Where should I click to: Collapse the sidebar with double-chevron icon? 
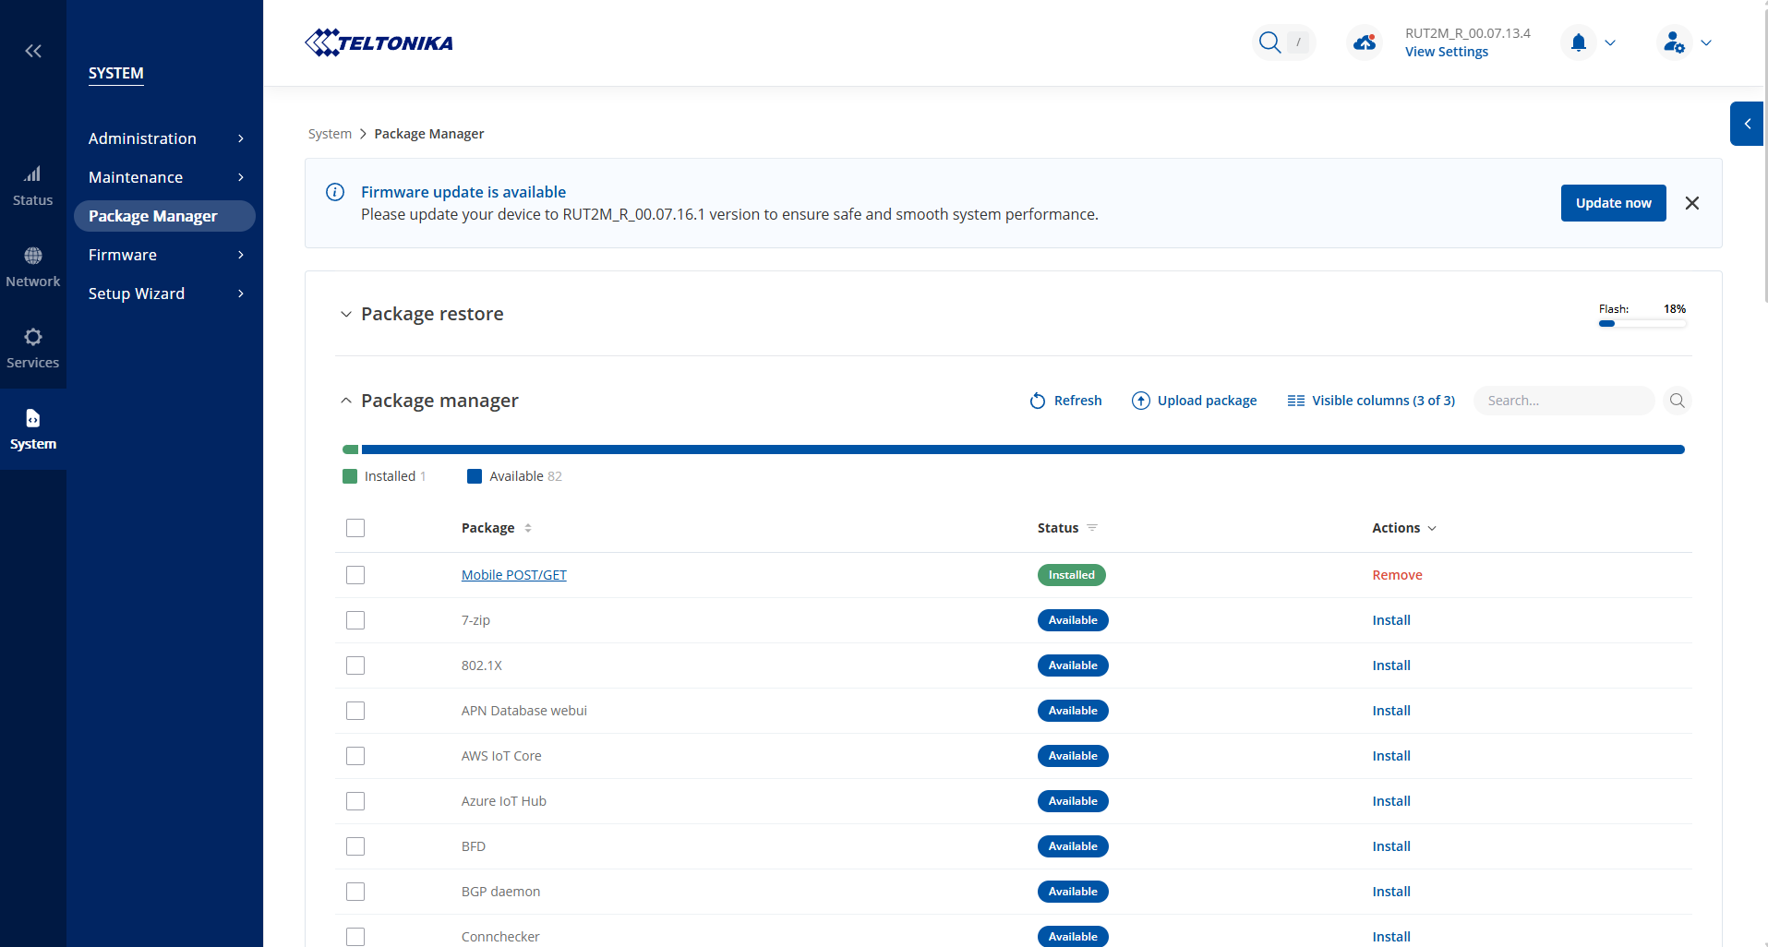pyautogui.click(x=33, y=51)
